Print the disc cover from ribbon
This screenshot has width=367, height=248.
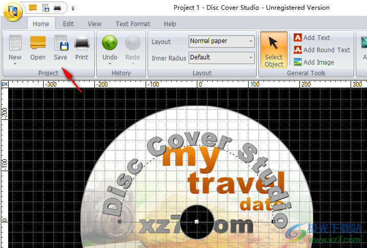coord(82,48)
